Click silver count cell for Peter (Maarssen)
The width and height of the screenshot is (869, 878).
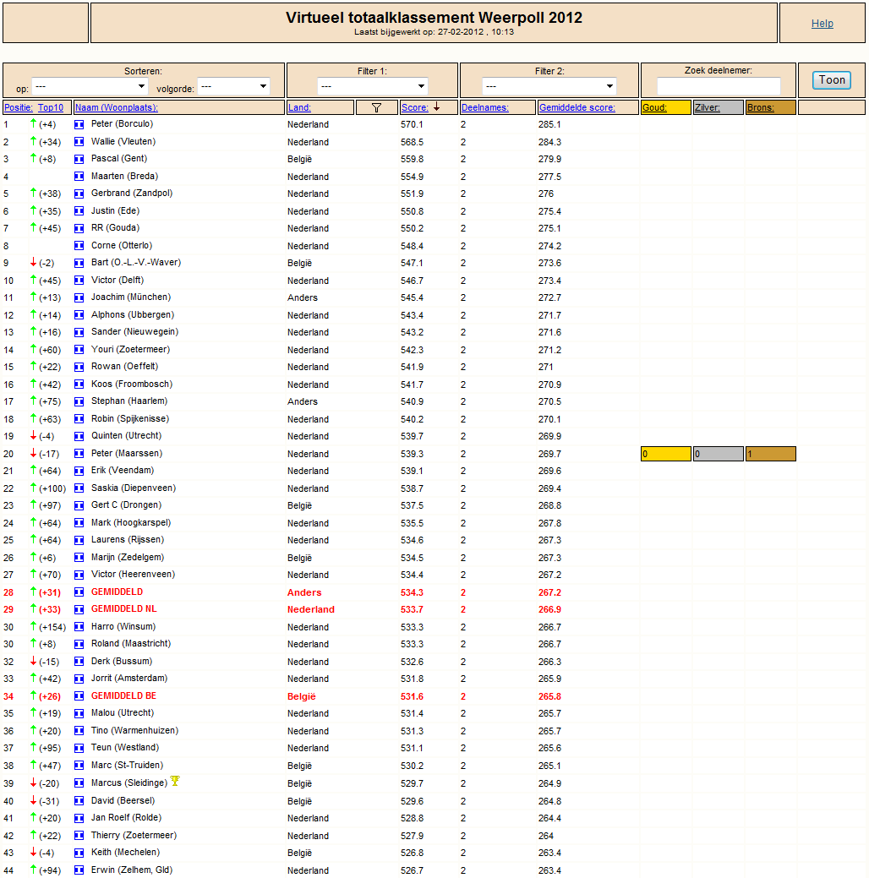pyautogui.click(x=719, y=454)
